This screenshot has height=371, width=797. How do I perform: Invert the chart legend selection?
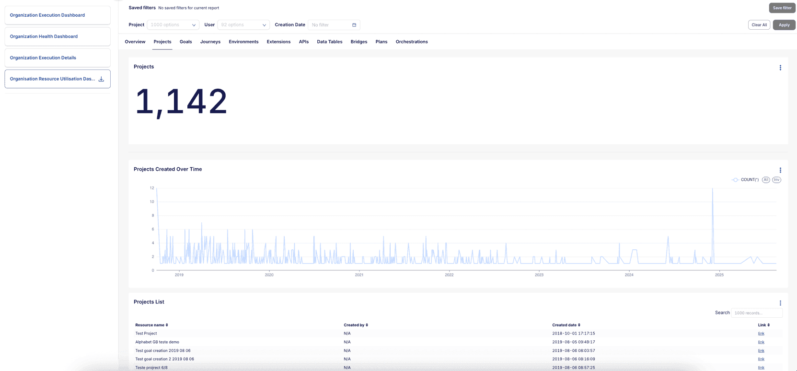776,180
